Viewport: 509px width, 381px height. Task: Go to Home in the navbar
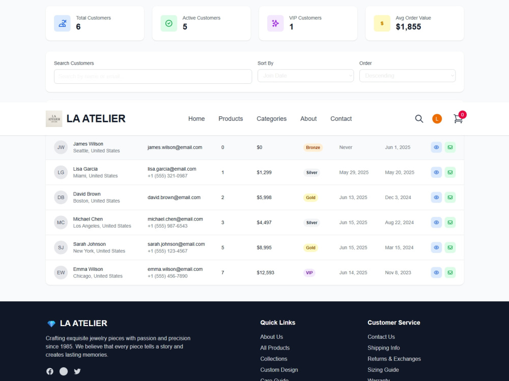(196, 119)
